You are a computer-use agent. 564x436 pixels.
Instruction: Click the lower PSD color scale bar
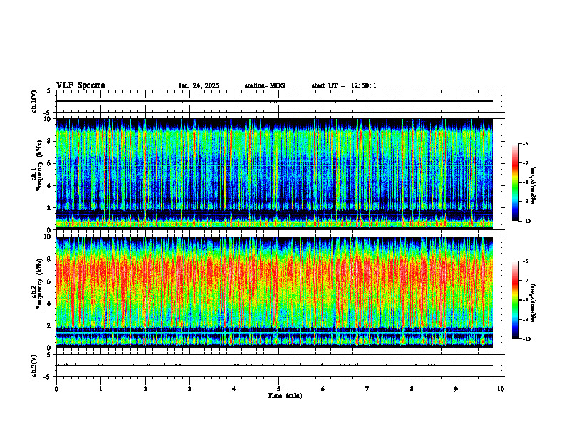pos(516,300)
